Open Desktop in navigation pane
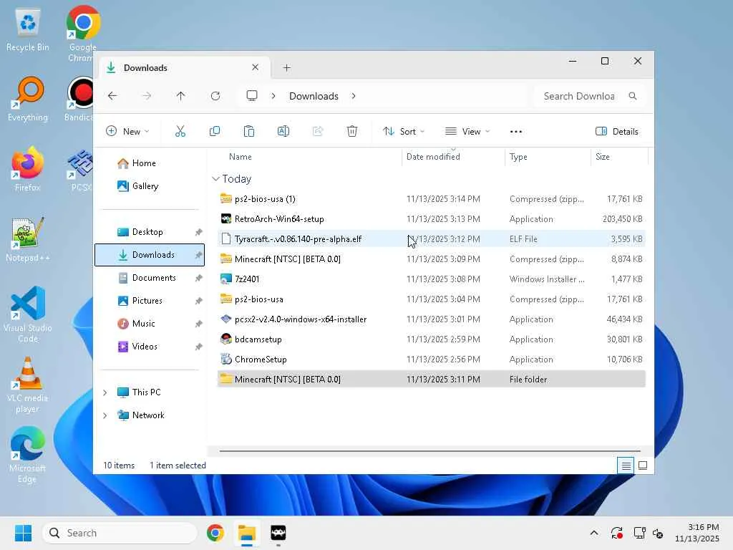This screenshot has width=733, height=550. [150, 232]
